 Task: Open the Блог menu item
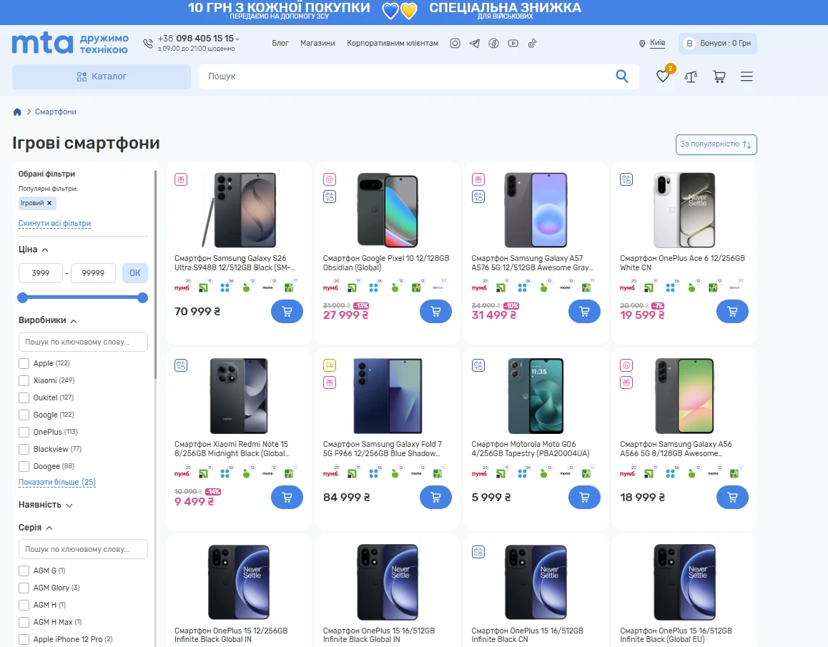pyautogui.click(x=280, y=44)
